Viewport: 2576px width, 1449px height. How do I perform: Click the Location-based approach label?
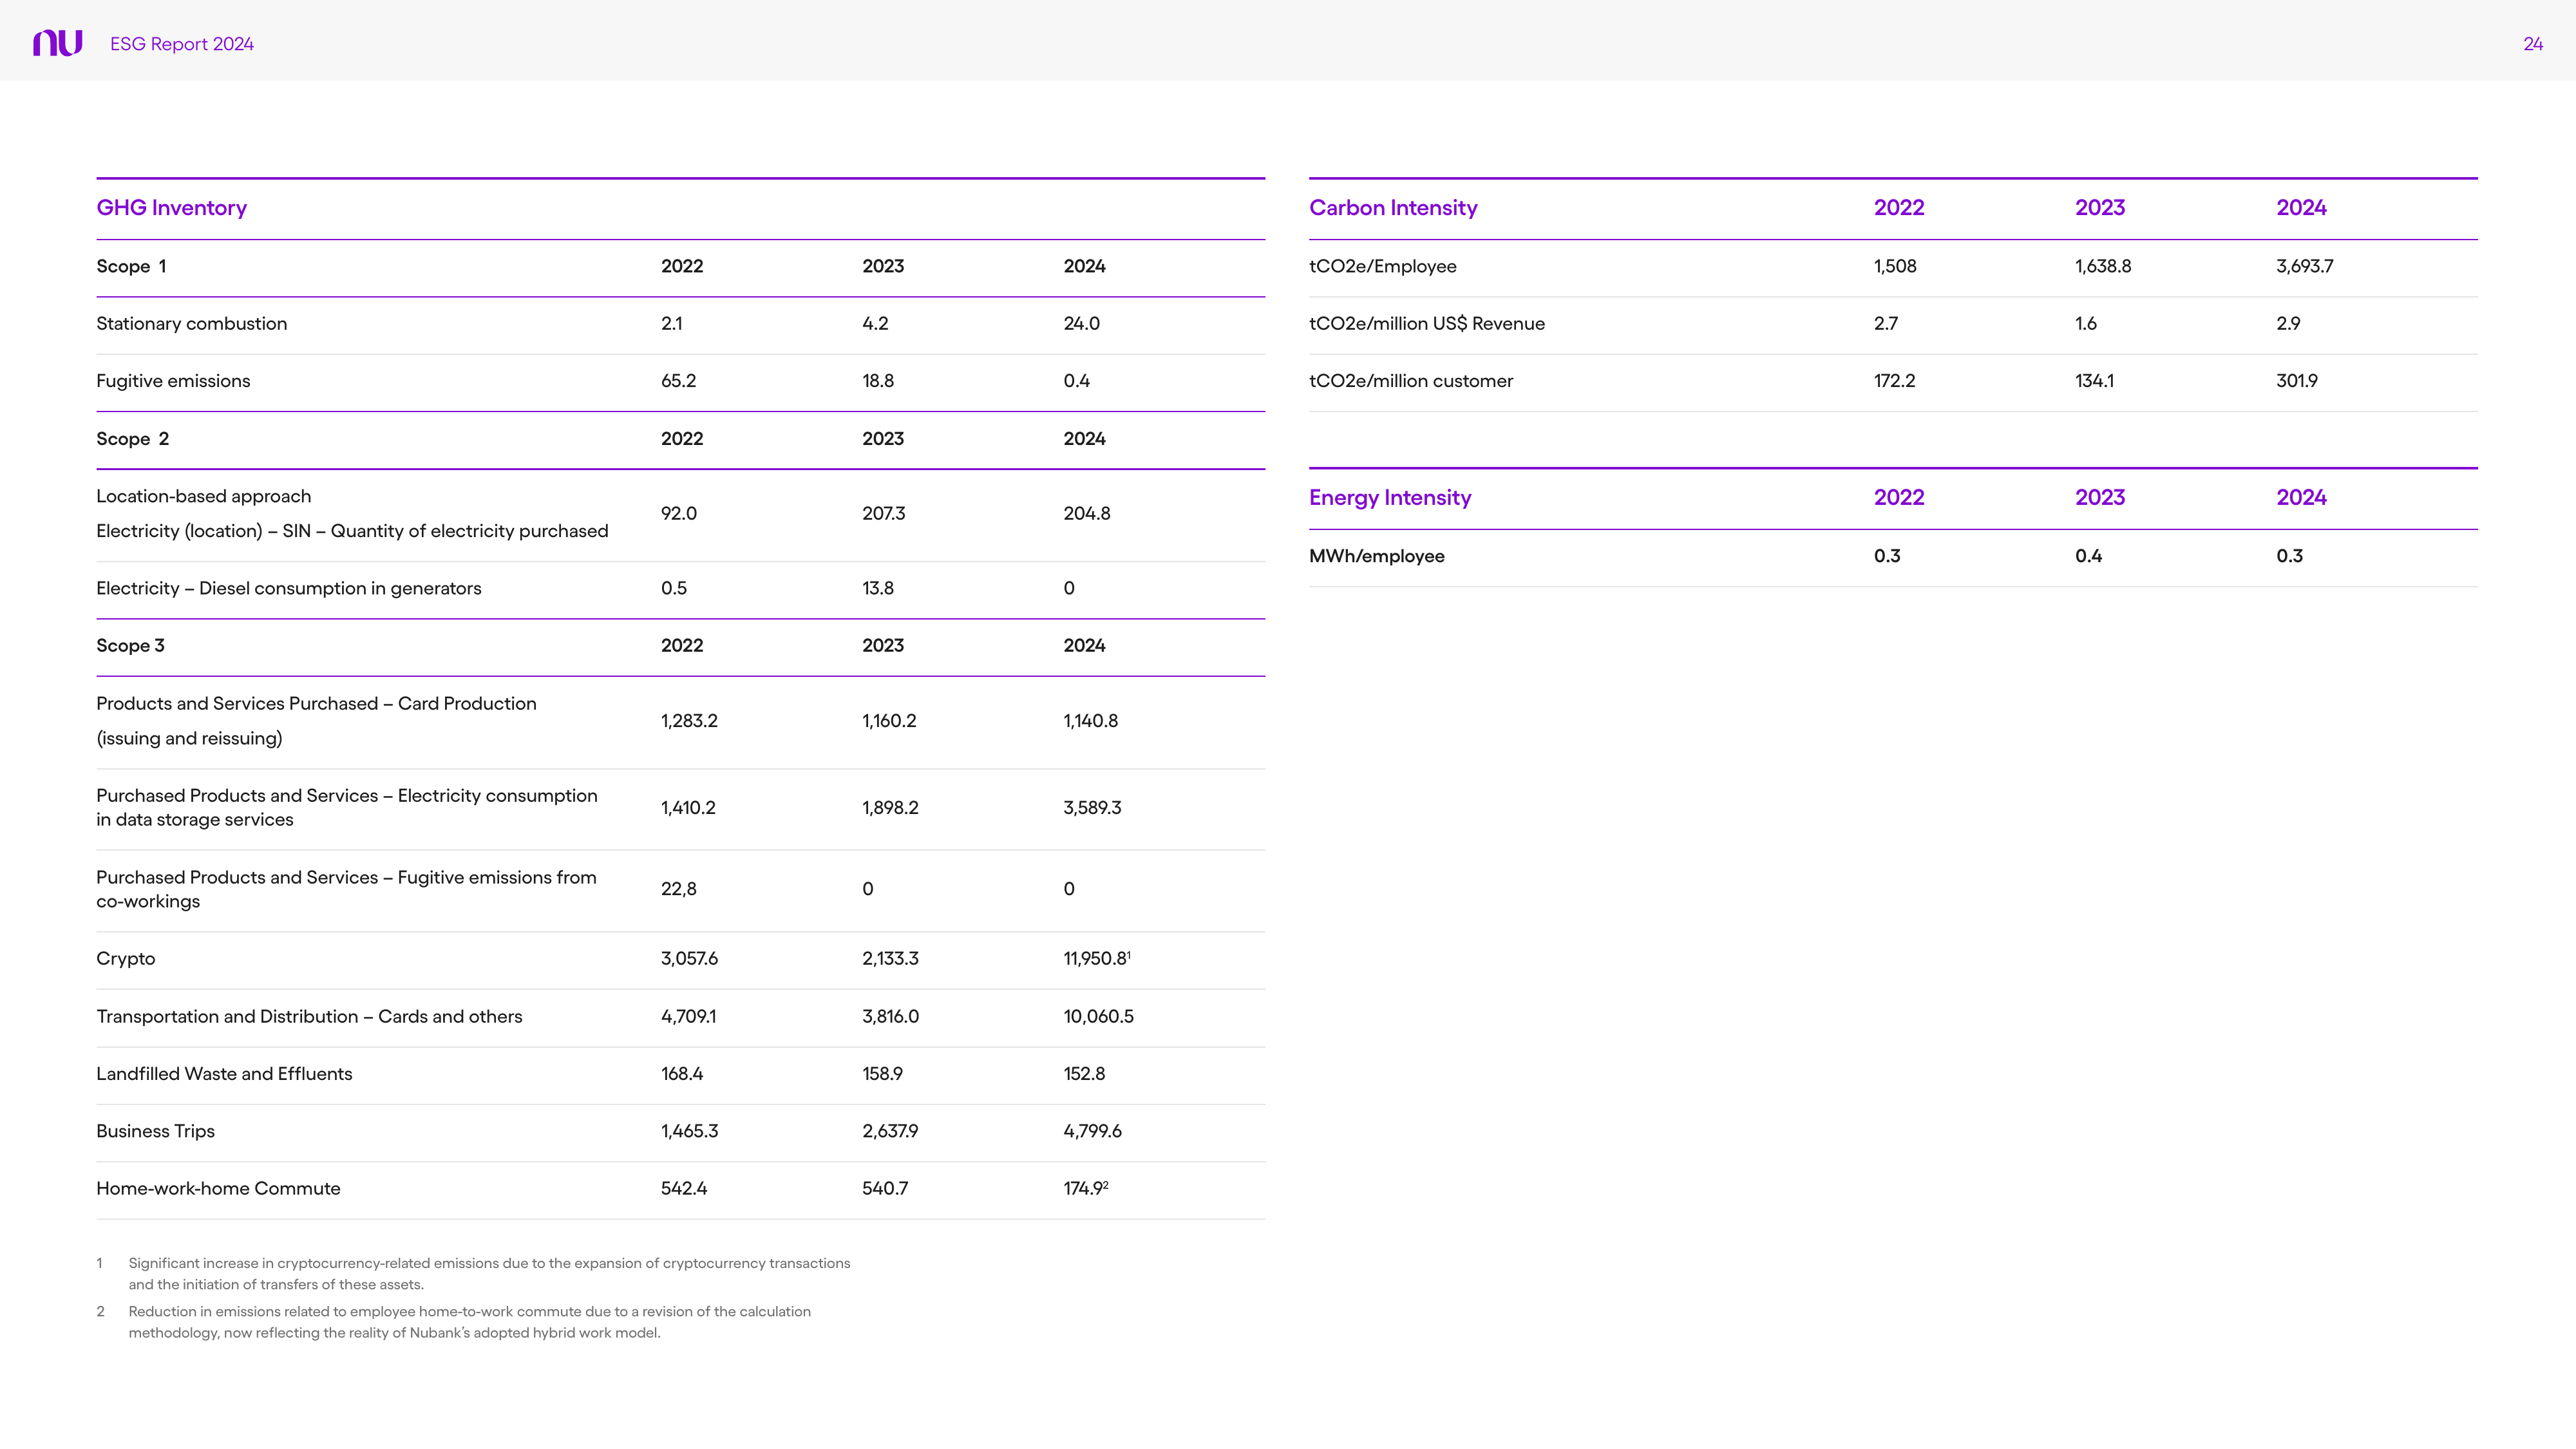203,497
